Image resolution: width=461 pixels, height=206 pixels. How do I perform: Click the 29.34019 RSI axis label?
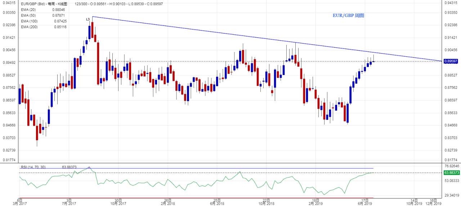(x=452, y=196)
